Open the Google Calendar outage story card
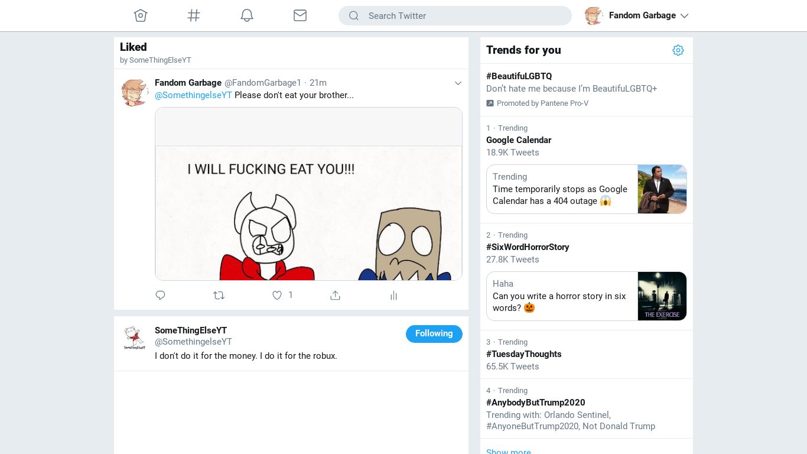 [x=586, y=189]
